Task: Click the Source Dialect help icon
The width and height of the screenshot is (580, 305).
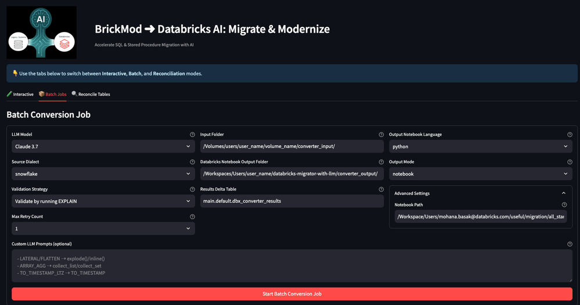Action: 192,162
